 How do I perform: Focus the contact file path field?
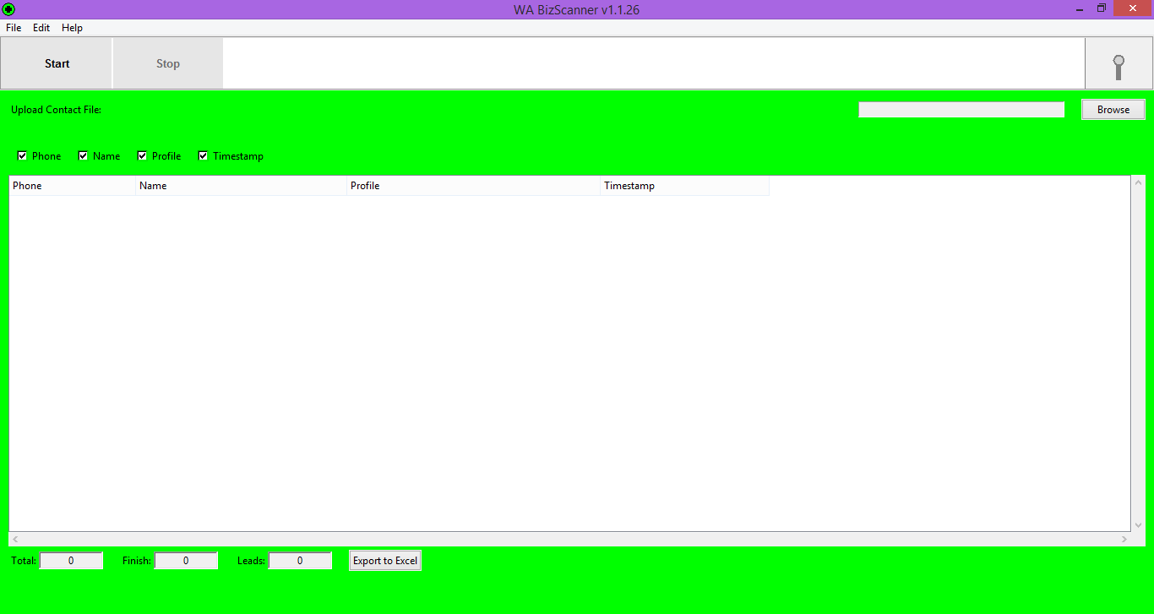click(x=961, y=110)
